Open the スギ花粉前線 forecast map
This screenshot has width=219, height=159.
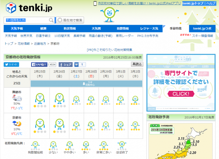point(181,141)
